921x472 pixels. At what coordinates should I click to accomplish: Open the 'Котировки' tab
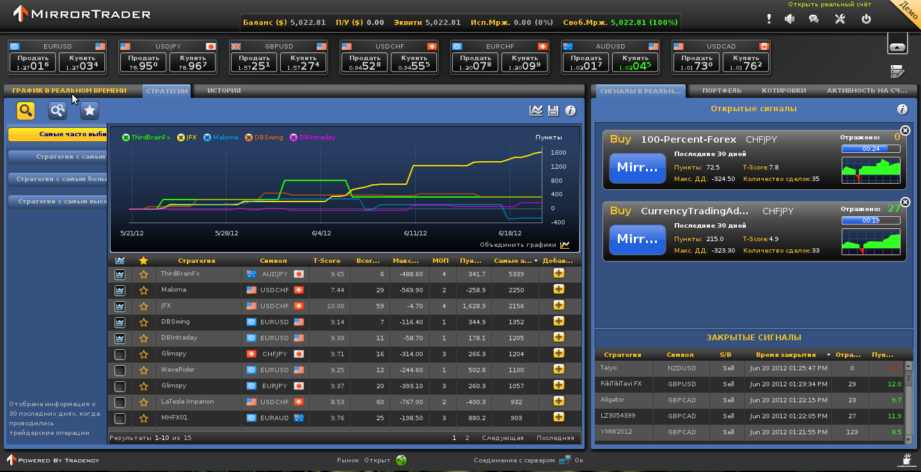pyautogui.click(x=784, y=91)
